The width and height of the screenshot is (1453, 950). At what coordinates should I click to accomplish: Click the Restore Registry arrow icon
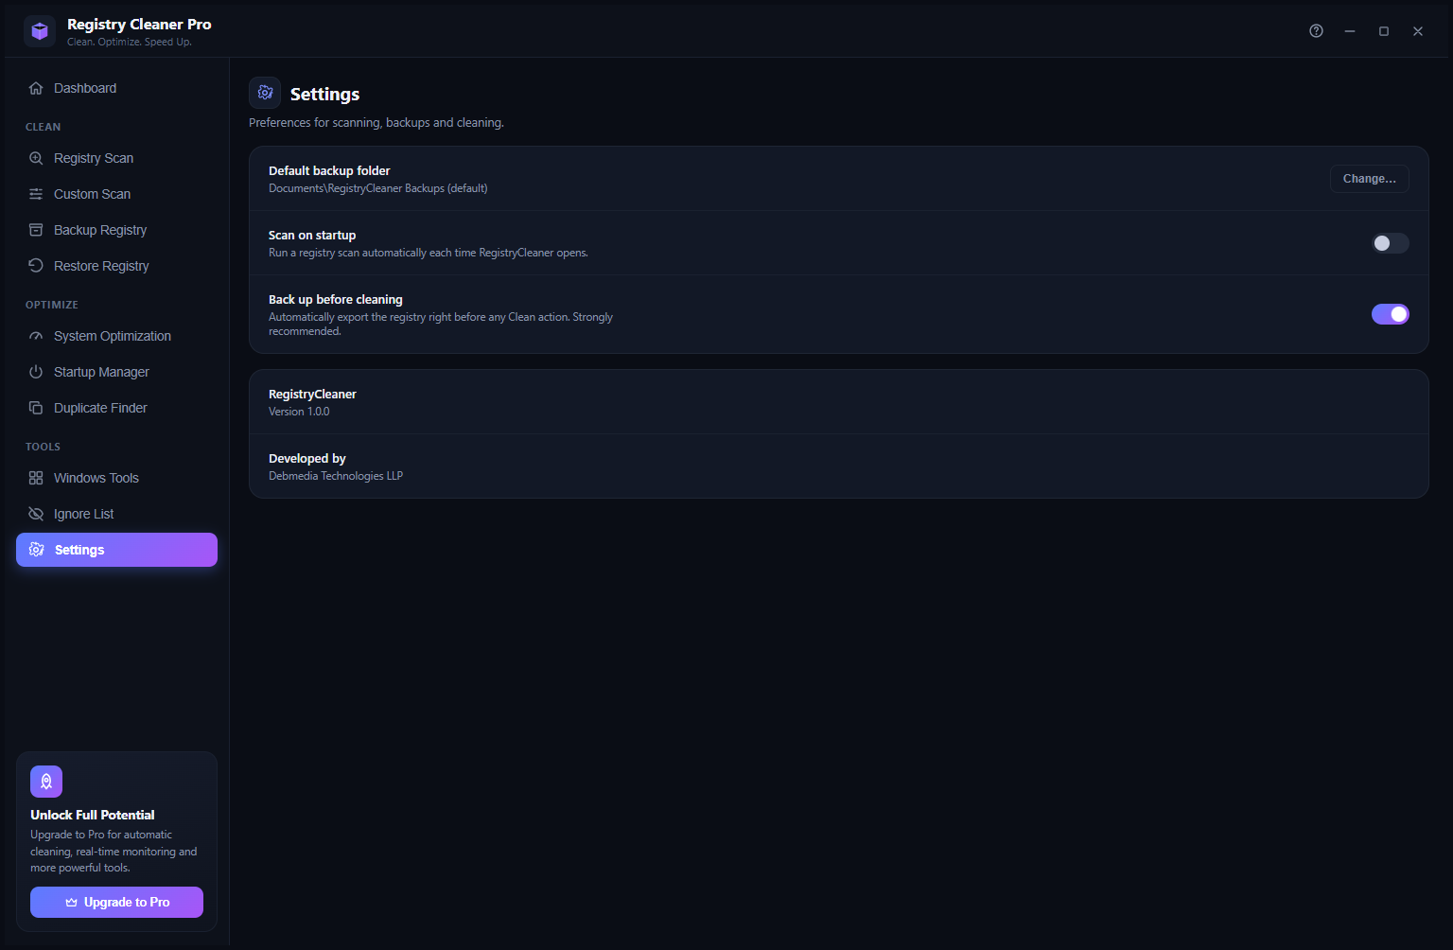[x=36, y=266]
